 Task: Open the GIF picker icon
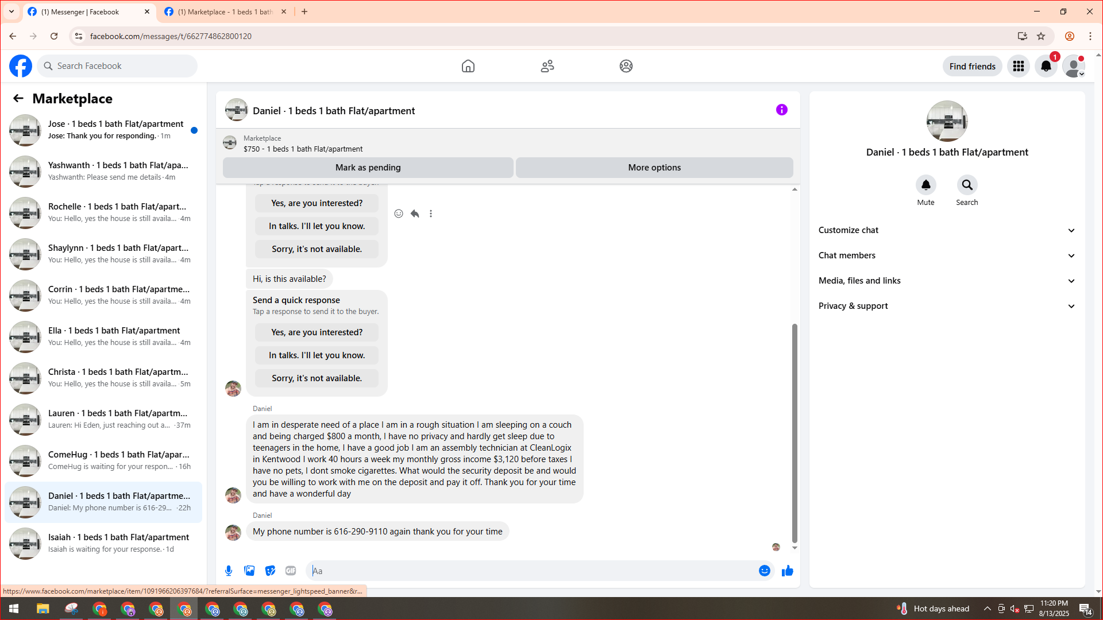(291, 571)
